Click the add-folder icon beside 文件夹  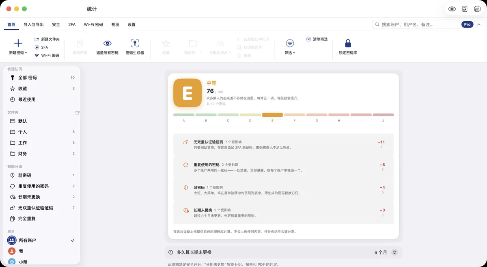pos(77,112)
